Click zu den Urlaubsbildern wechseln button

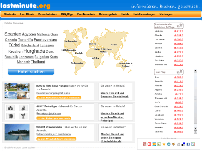coord(56,139)
